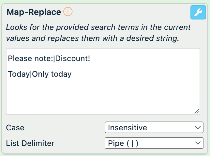210x156 pixels.
Task: Click the Map-Replace panel title
Action: [x=34, y=12]
